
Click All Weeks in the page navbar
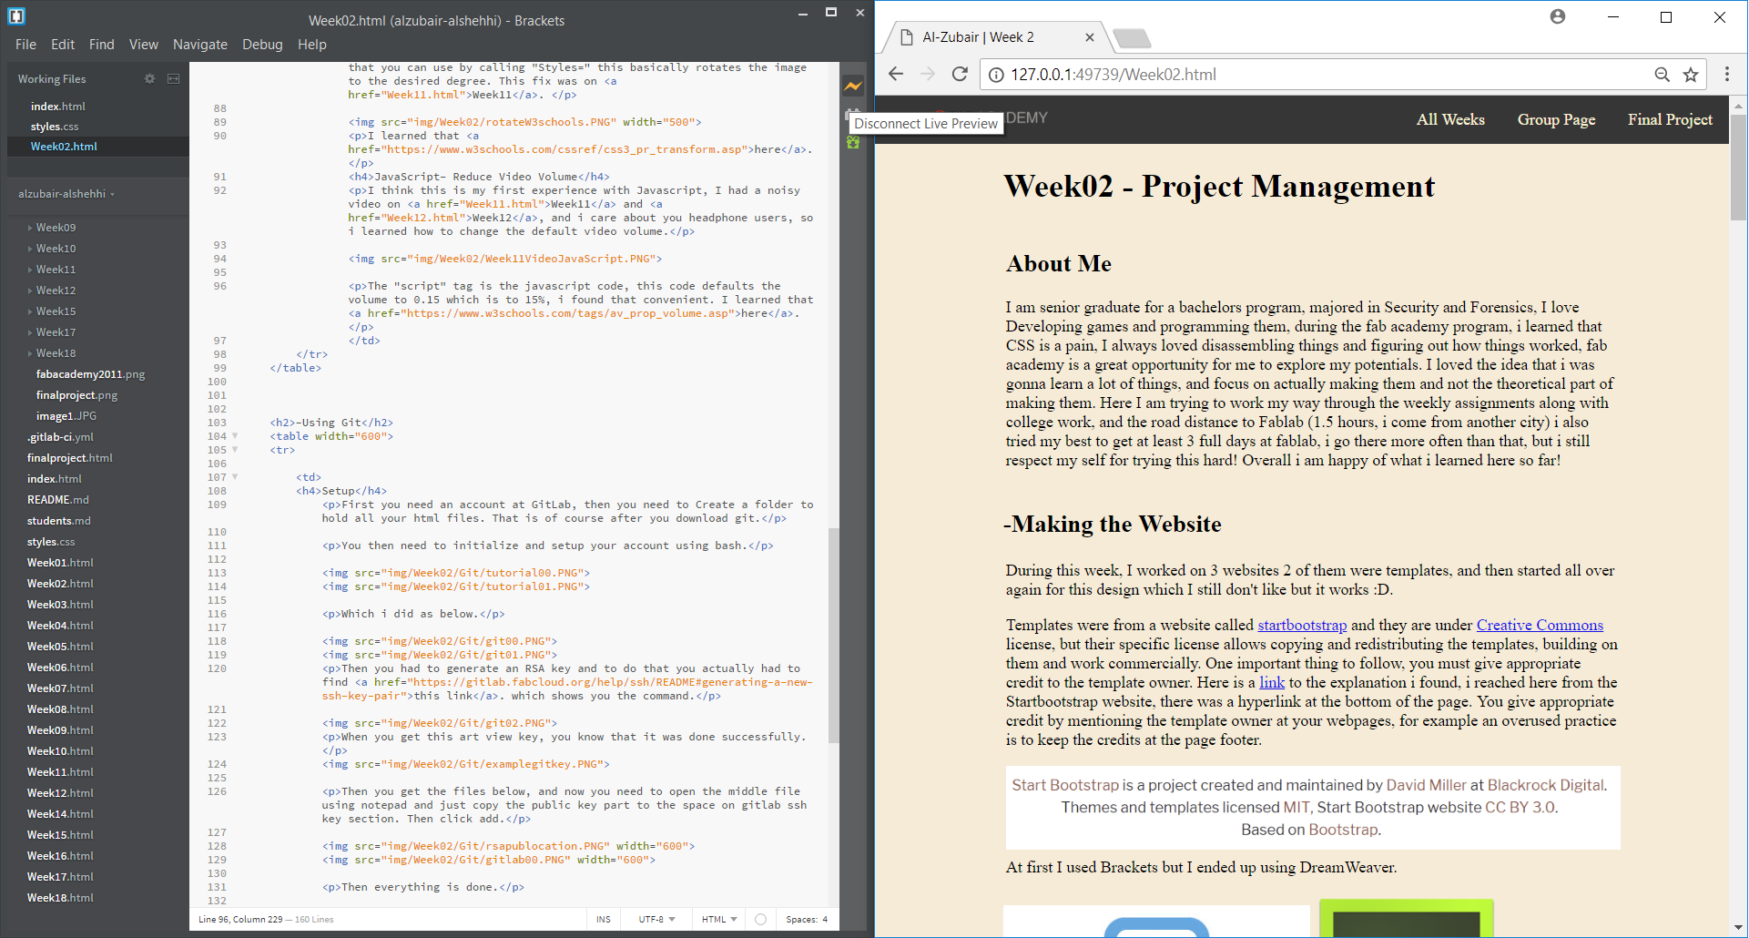[x=1450, y=119]
